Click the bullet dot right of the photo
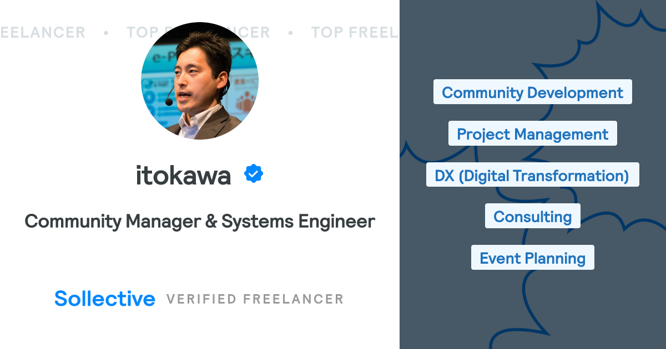This screenshot has height=349, width=666. pyautogui.click(x=290, y=33)
